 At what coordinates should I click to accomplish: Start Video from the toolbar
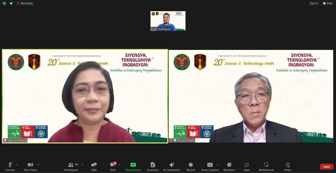point(30,166)
